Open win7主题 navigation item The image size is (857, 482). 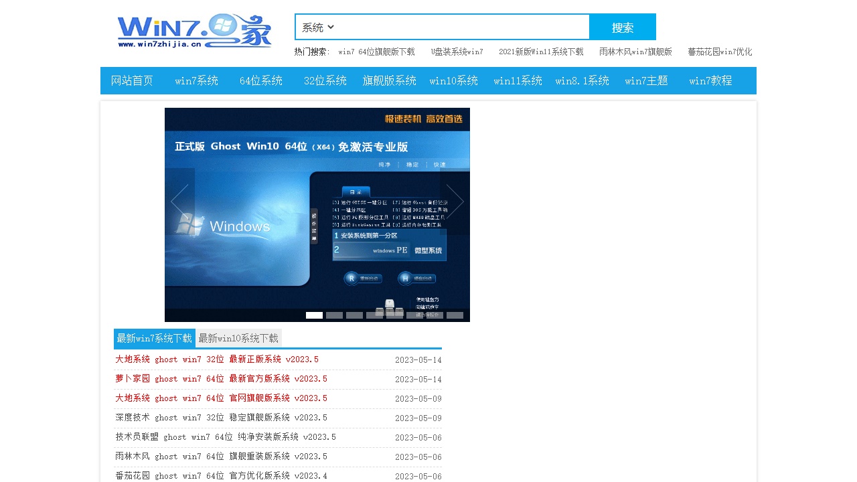(x=647, y=81)
